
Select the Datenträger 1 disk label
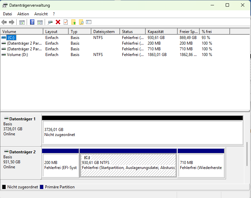click(21, 130)
